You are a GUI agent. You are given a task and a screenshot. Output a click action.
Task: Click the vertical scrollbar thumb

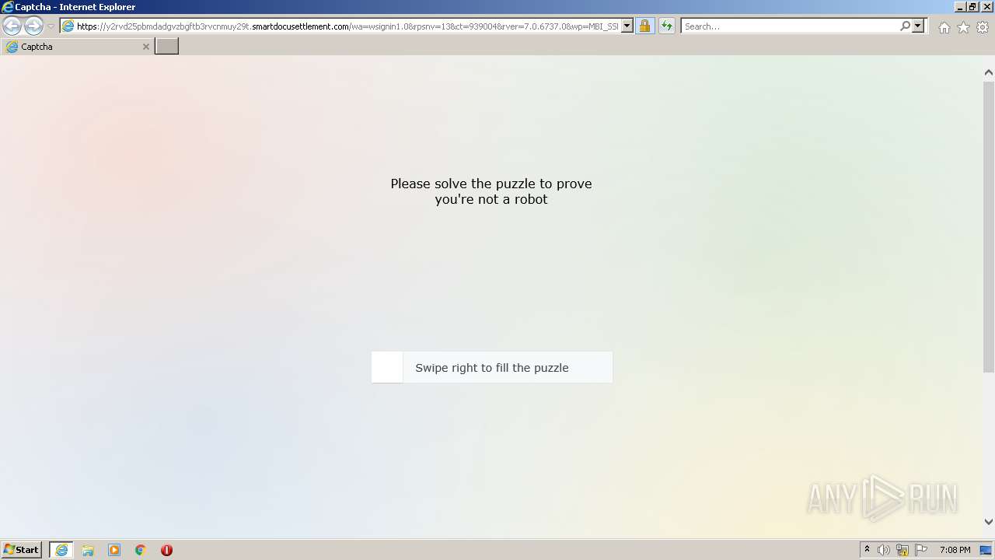click(x=988, y=226)
